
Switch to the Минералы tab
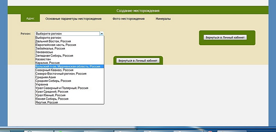pos(163,19)
